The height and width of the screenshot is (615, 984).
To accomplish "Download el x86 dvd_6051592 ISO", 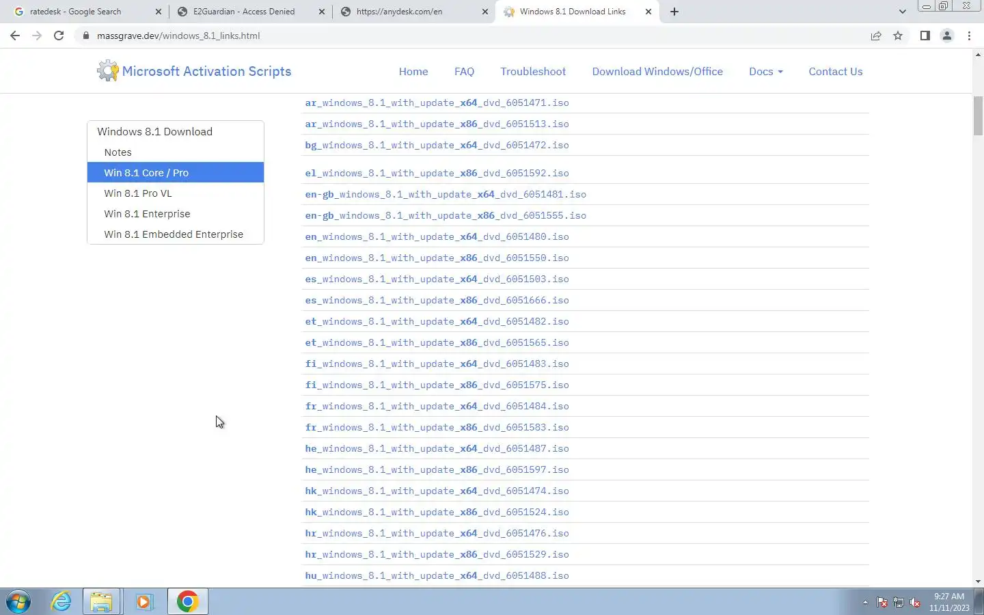I will [437, 173].
